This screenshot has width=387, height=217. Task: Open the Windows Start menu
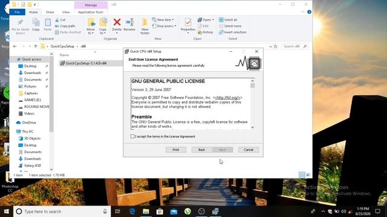coord(7,212)
